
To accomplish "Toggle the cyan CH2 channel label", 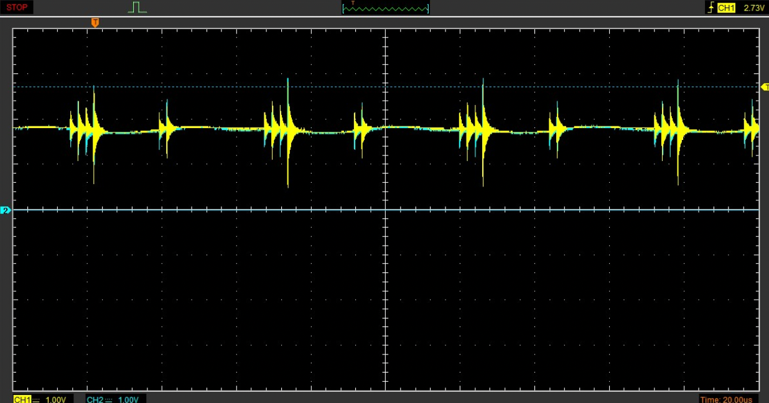I will tap(95, 399).
